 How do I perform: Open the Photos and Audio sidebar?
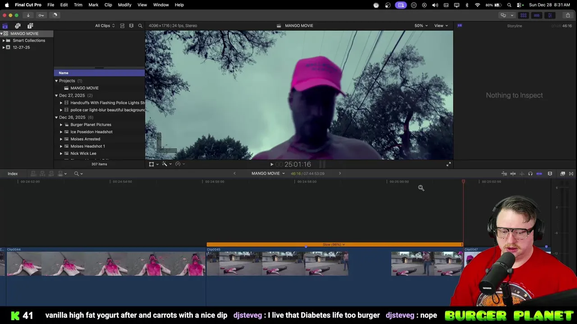point(18,26)
